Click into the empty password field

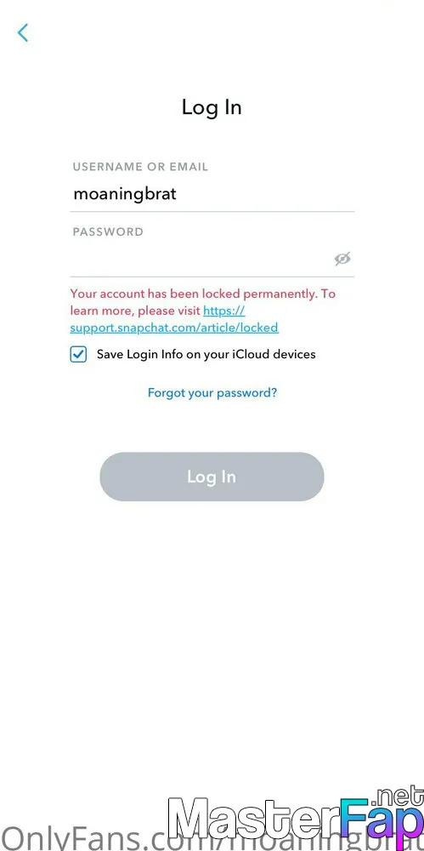point(212,260)
